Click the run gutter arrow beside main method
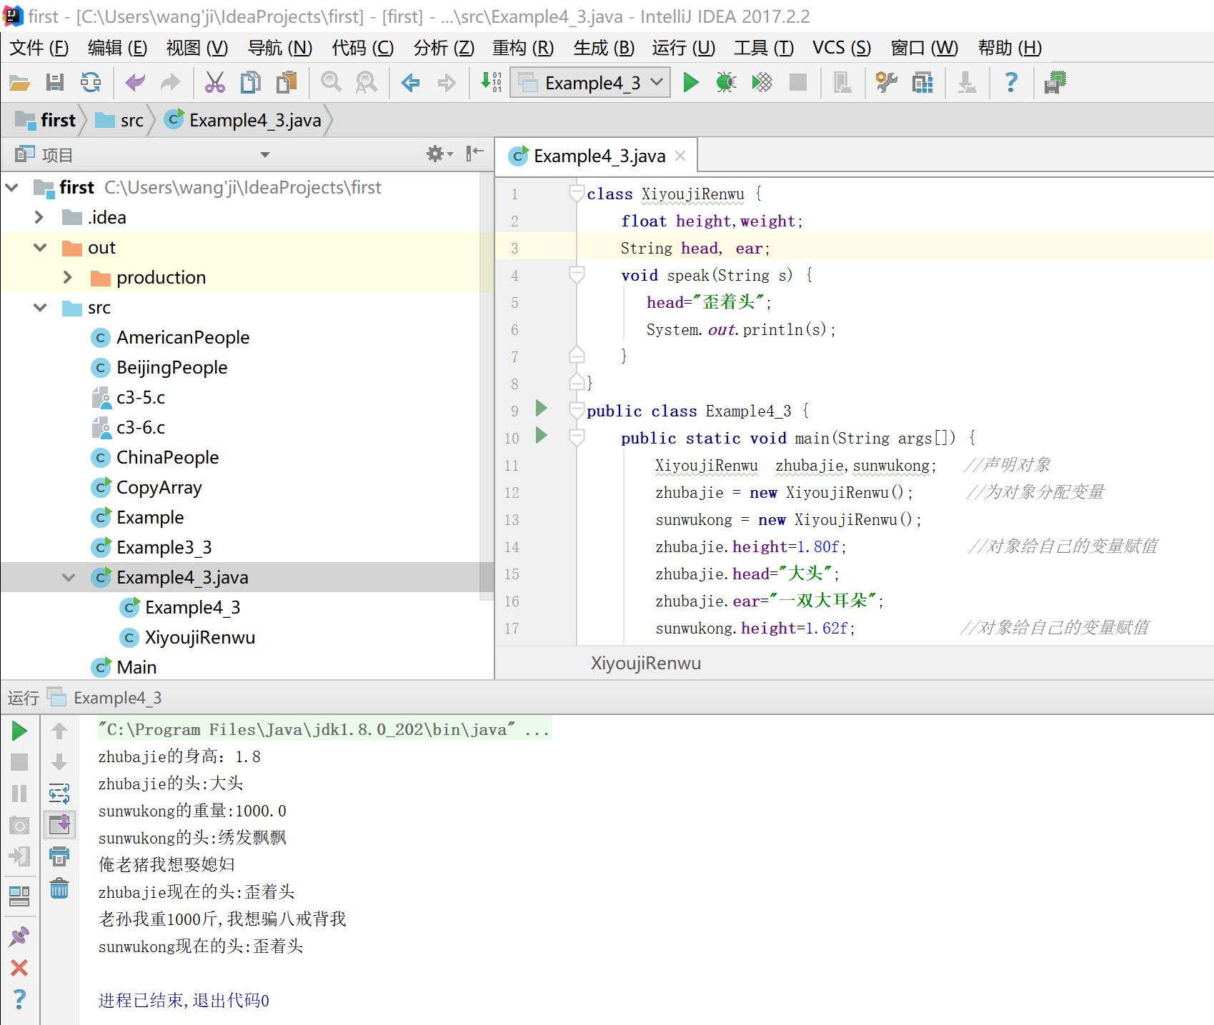Screen dimensions: 1214x1025 coord(541,436)
